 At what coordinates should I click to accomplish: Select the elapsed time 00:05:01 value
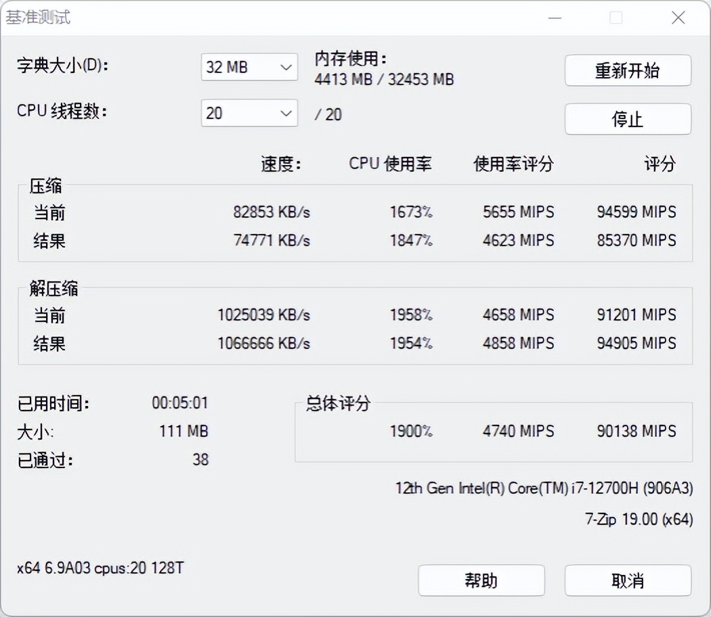[179, 403]
